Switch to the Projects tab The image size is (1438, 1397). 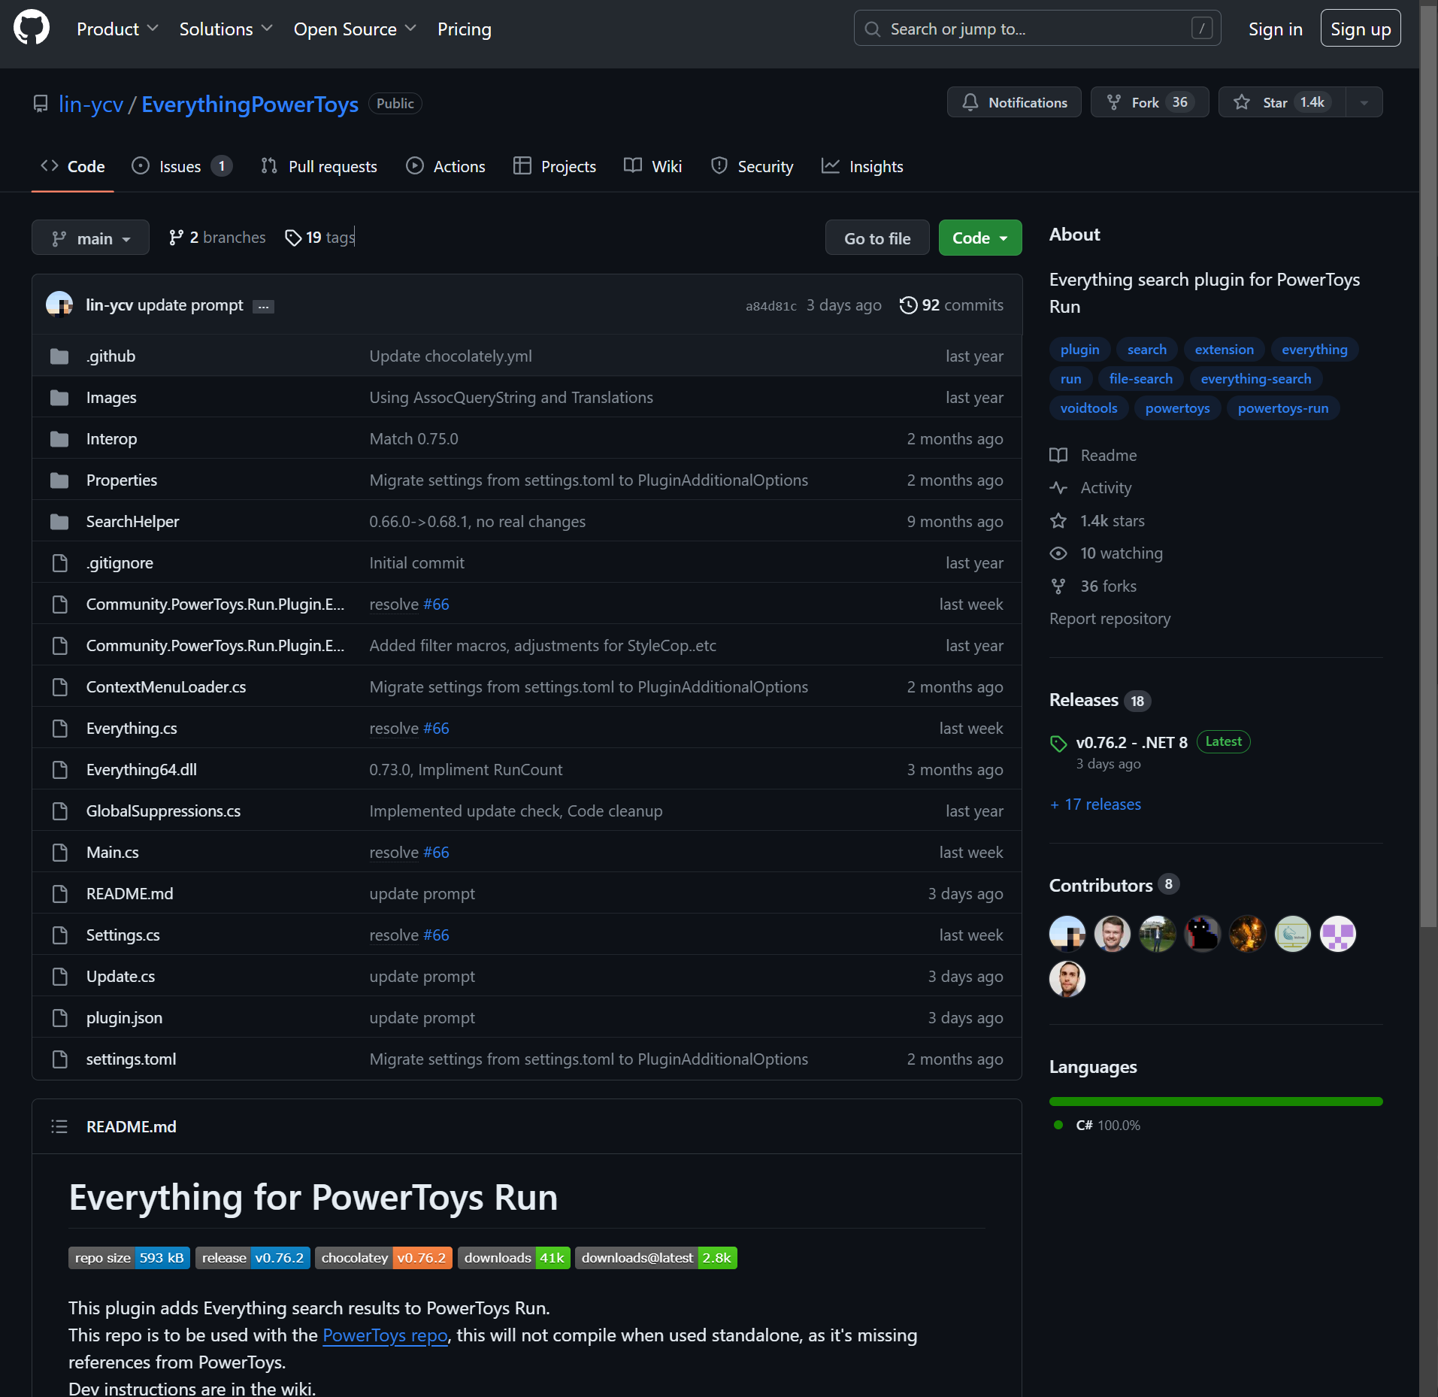click(x=555, y=166)
